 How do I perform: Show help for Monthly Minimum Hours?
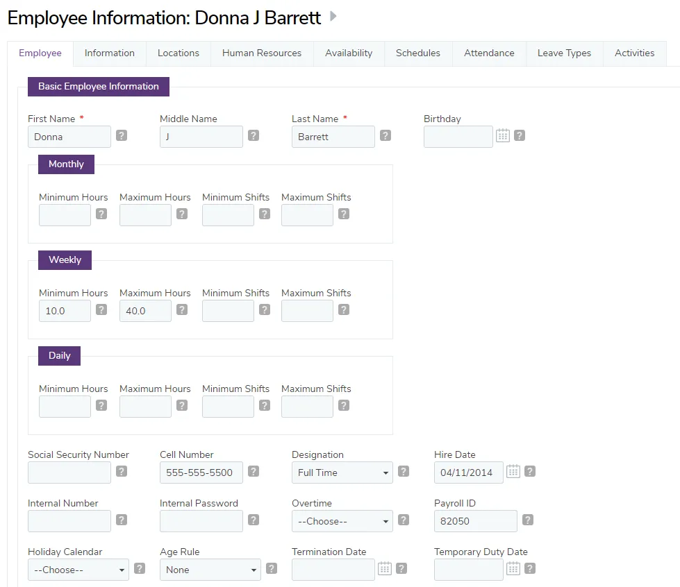(x=101, y=214)
